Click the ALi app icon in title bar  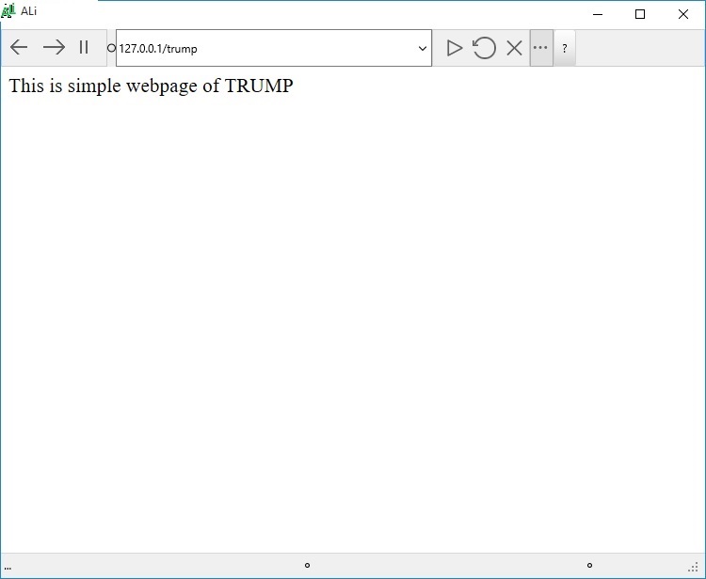[8, 10]
